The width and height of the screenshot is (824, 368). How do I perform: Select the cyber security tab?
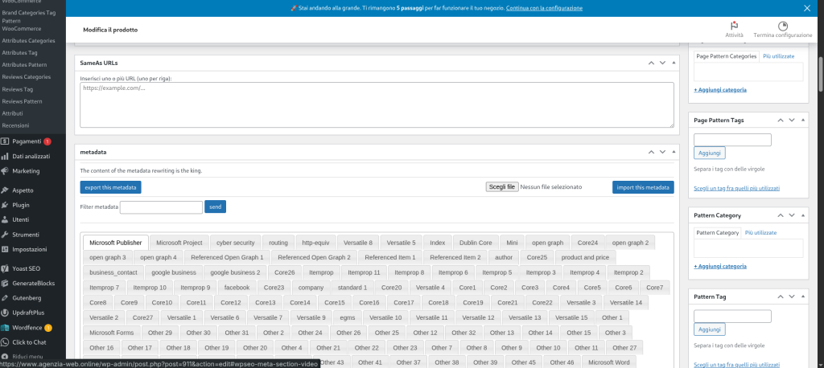click(x=235, y=242)
